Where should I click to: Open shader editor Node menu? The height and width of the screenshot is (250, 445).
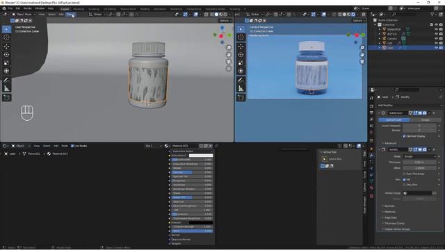click(x=65, y=146)
